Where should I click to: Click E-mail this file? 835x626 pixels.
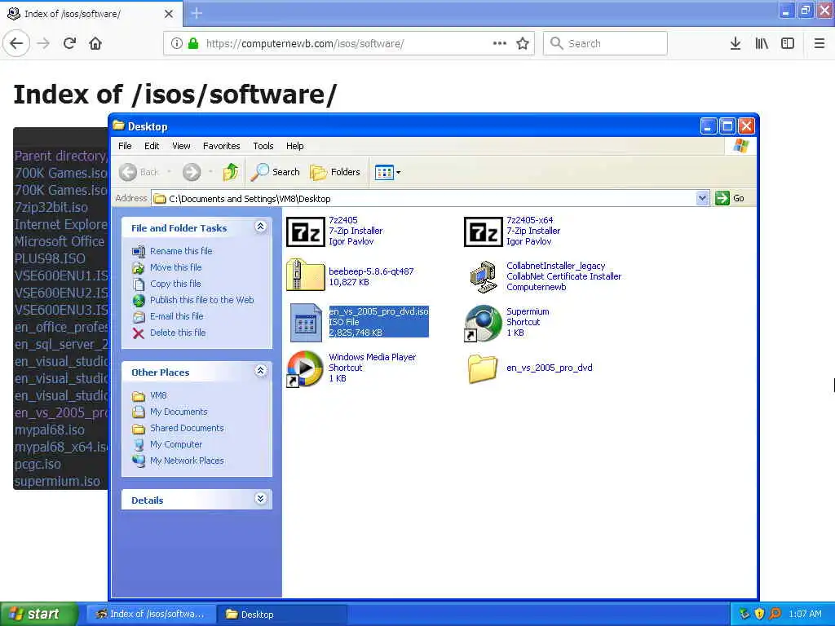177,316
